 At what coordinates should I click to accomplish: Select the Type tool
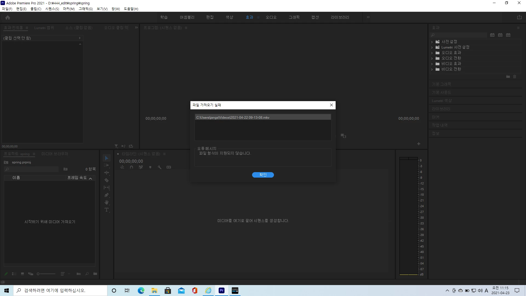pyautogui.click(x=107, y=210)
